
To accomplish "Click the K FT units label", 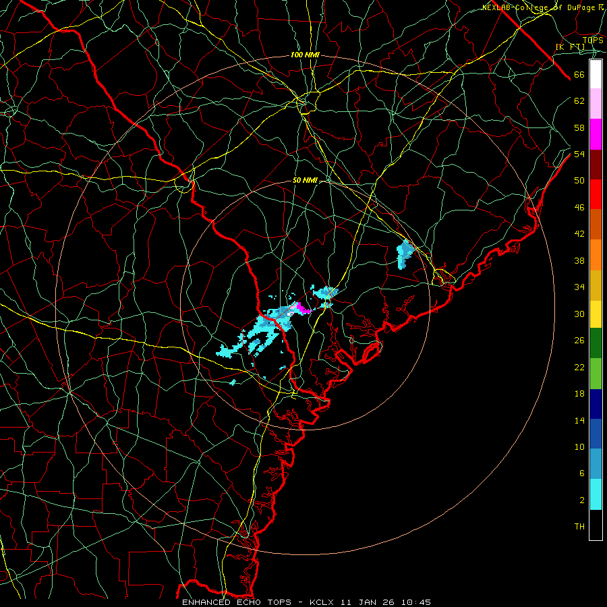I will tap(570, 47).
